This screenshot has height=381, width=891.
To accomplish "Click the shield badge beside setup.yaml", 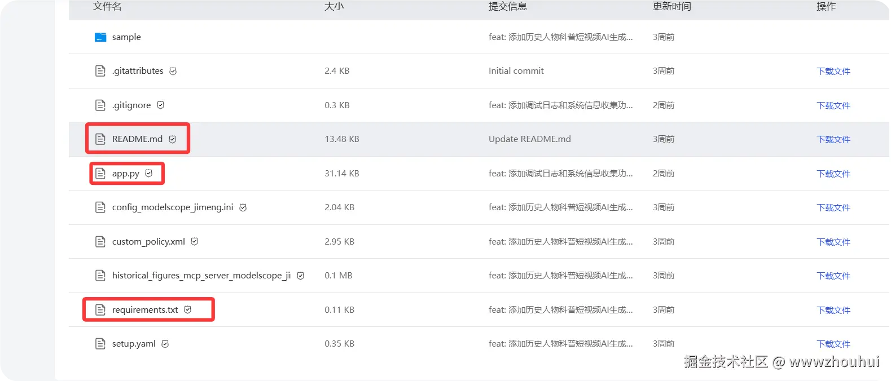I will pyautogui.click(x=165, y=344).
